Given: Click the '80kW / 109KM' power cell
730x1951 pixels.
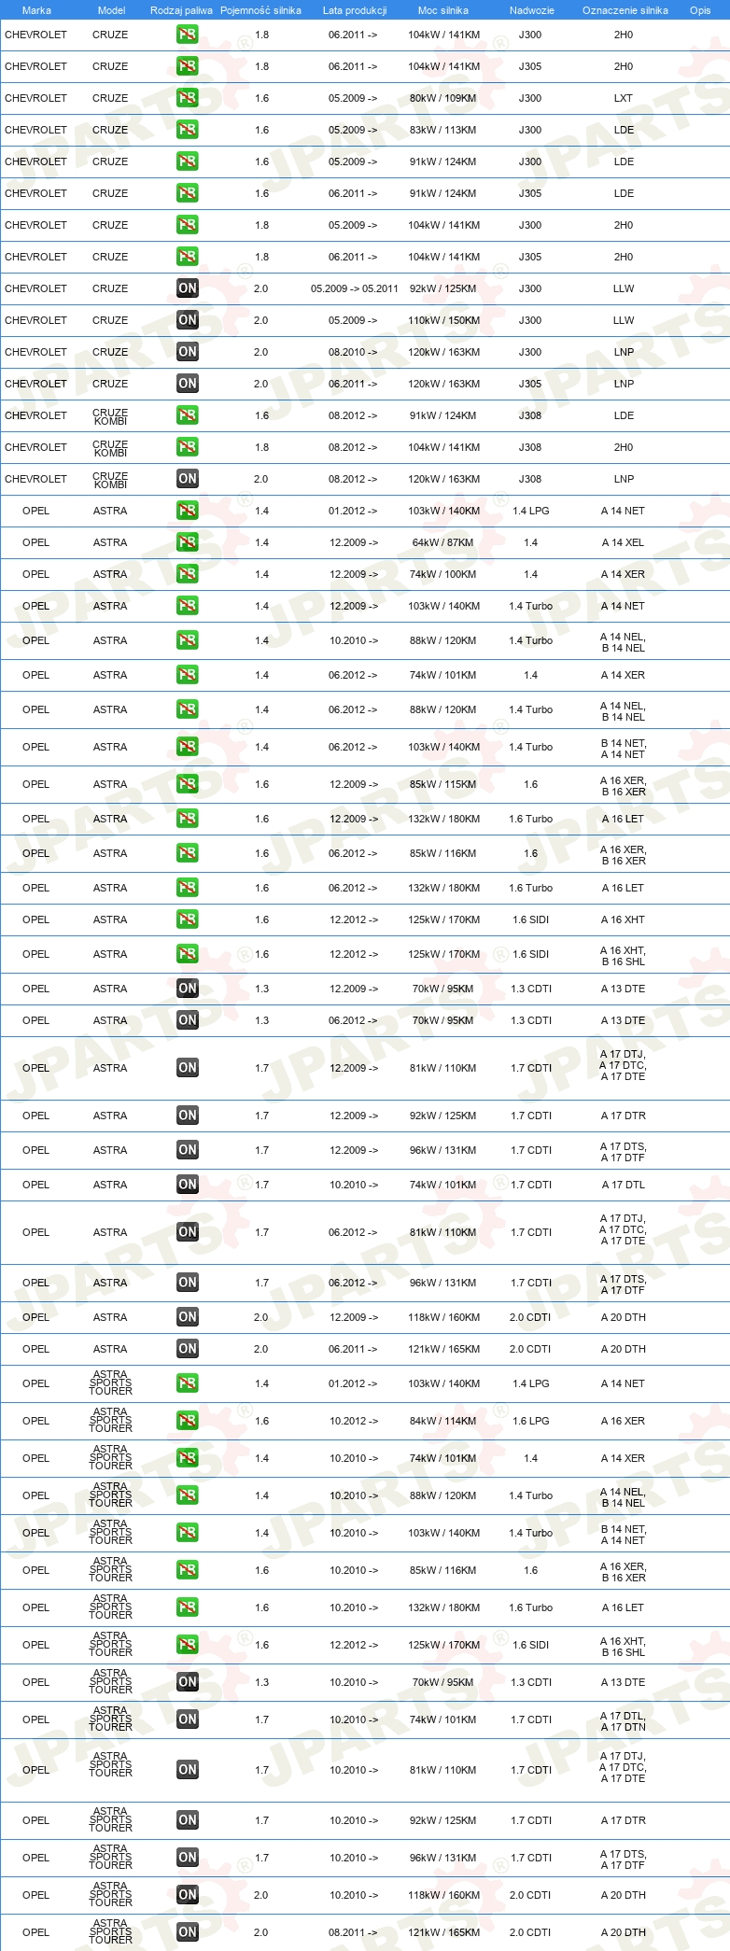Looking at the screenshot, I should coord(442,98).
